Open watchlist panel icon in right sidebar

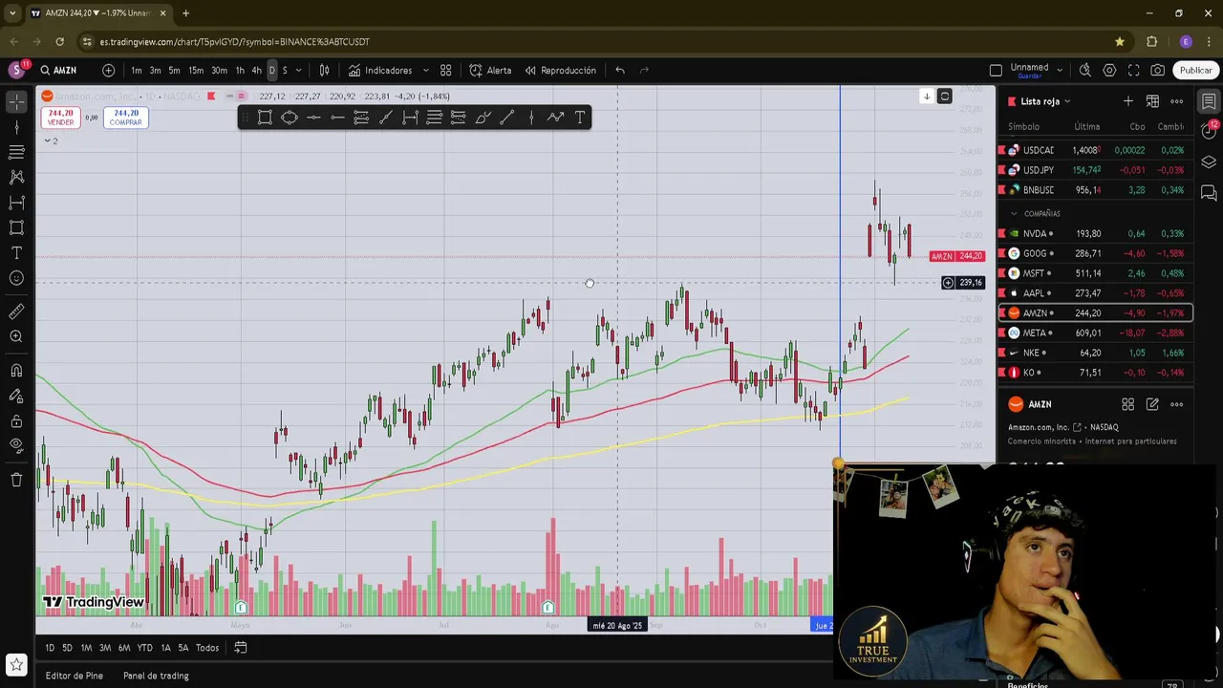pyautogui.click(x=1209, y=101)
